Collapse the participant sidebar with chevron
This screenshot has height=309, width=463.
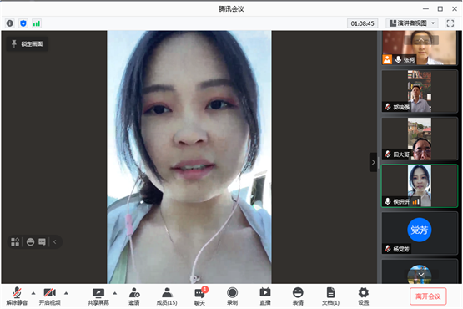(x=373, y=162)
